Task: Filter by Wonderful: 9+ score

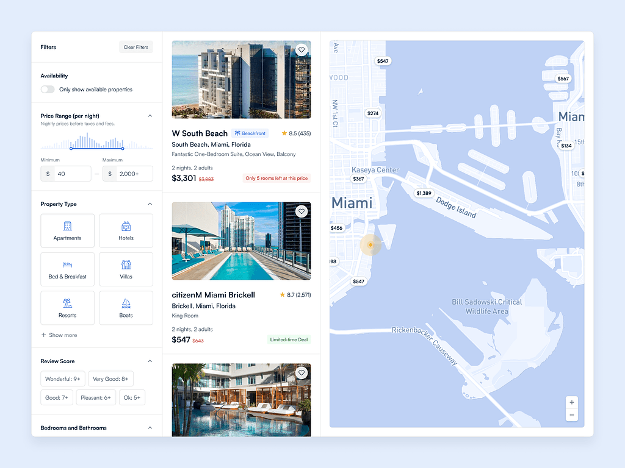Action: (63, 379)
